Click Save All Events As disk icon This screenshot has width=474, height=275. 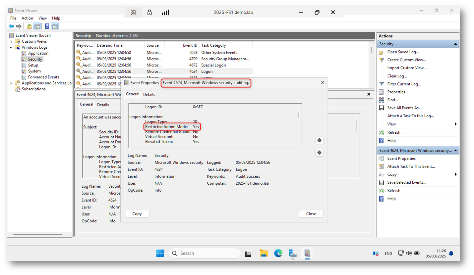point(381,108)
